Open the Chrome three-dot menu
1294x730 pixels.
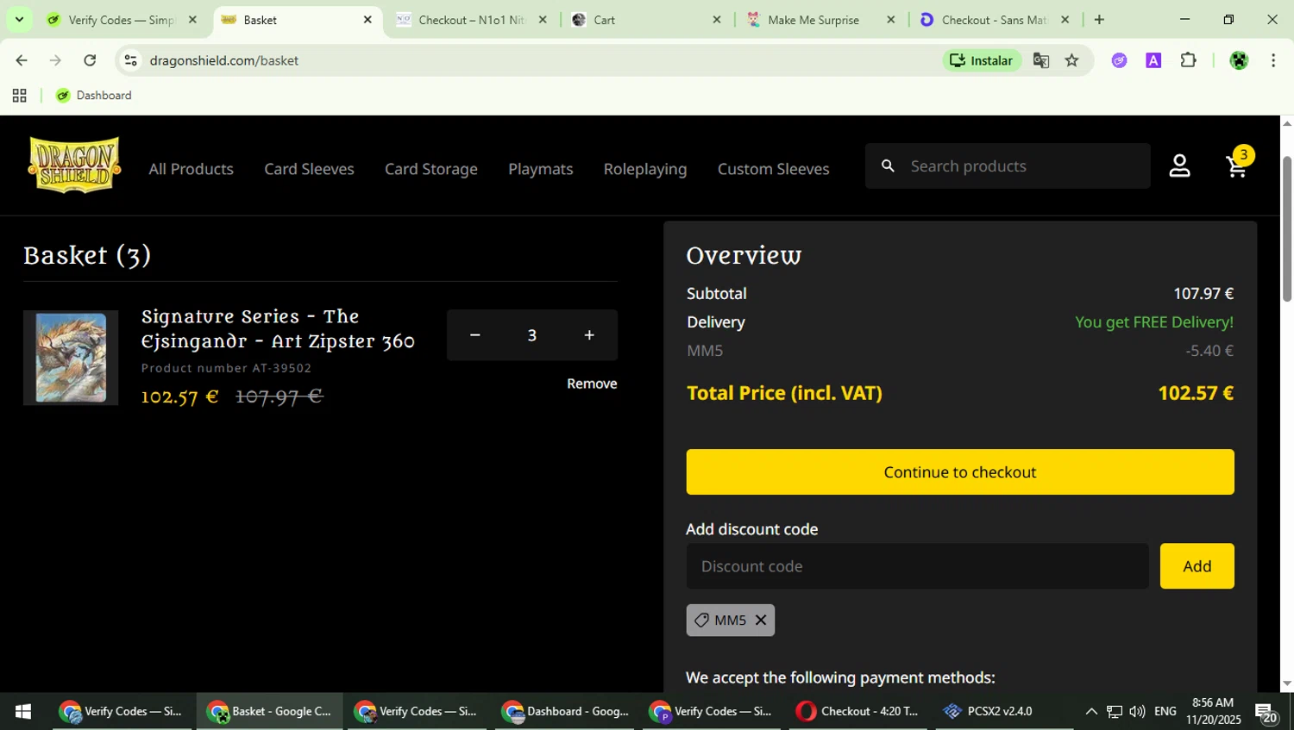click(x=1273, y=60)
